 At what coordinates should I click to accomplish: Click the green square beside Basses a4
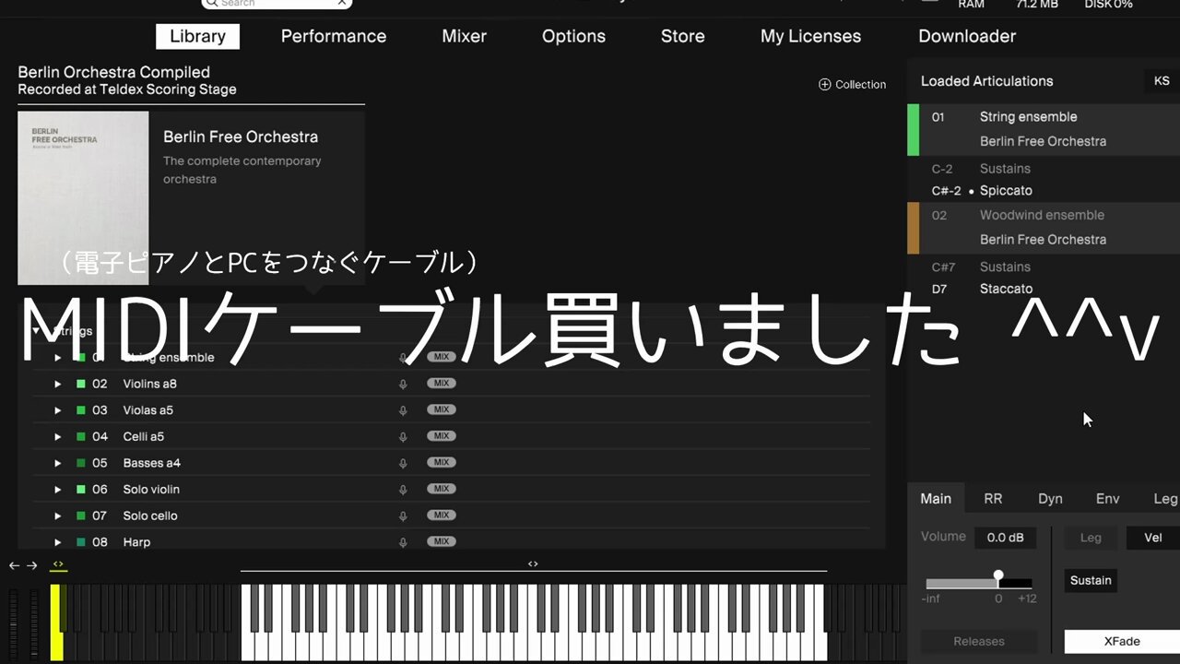pos(81,463)
